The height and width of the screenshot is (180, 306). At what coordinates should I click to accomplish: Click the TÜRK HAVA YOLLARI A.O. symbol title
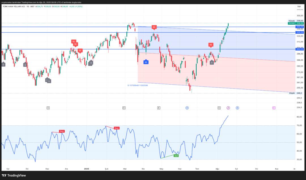coord(14,7)
